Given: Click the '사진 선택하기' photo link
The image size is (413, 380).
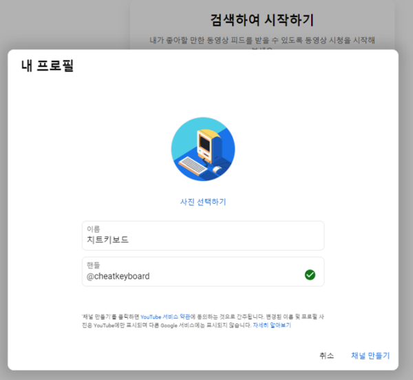Looking at the screenshot, I should pyautogui.click(x=202, y=202).
